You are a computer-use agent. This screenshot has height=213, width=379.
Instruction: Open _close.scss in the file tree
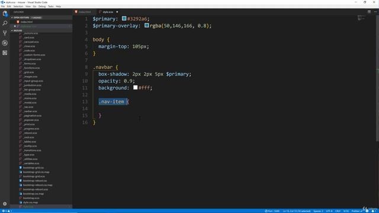point(29,46)
